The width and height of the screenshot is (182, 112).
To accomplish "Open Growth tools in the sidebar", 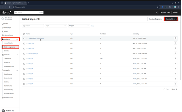I will 8,43.
